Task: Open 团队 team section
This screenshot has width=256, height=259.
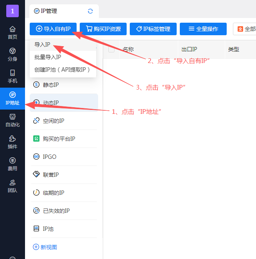Action: [x=13, y=186]
